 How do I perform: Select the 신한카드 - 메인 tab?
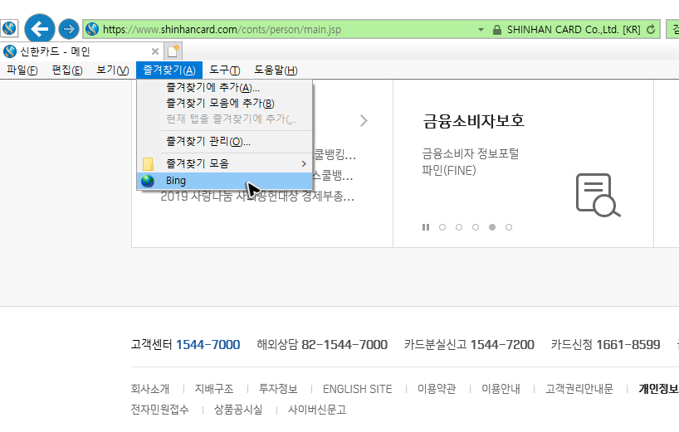coord(82,51)
